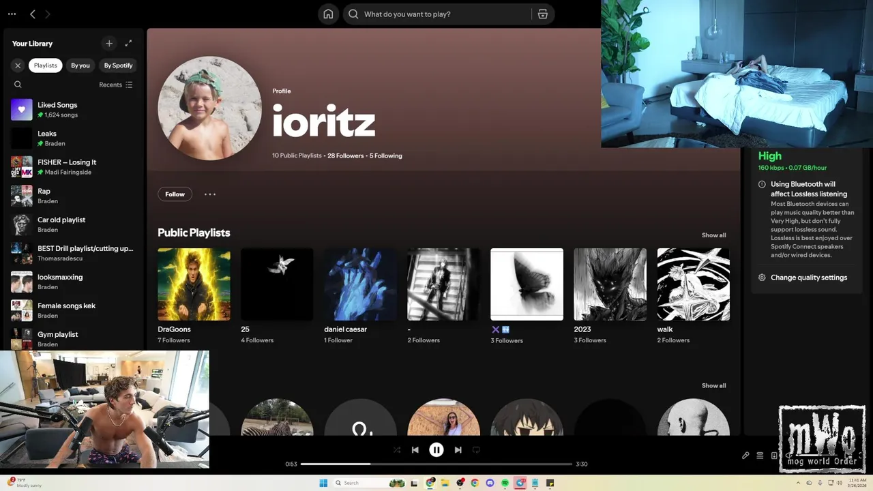Toggle repeat mode
Screen dimensions: 873x491
pos(476,449)
